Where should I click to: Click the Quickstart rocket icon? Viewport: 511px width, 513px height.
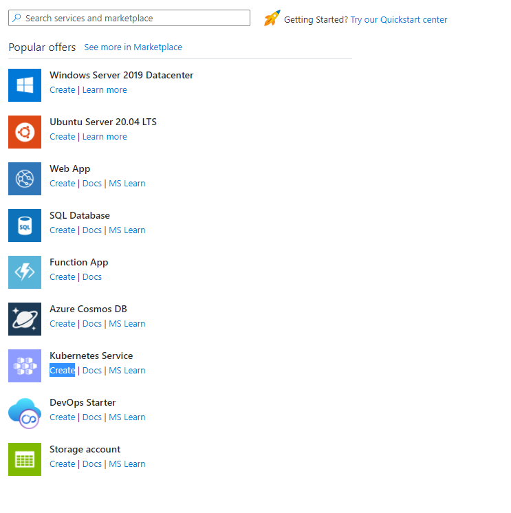(272, 18)
